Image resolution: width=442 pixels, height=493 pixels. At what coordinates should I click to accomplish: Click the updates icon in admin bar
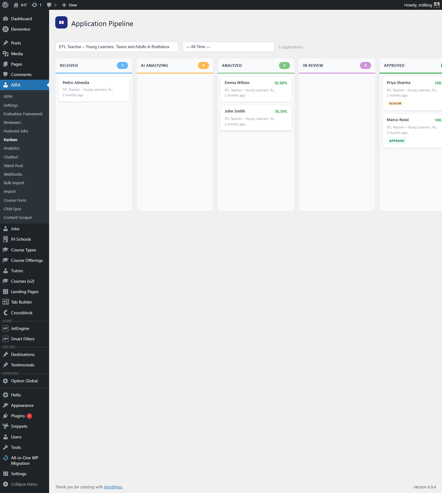[35, 5]
